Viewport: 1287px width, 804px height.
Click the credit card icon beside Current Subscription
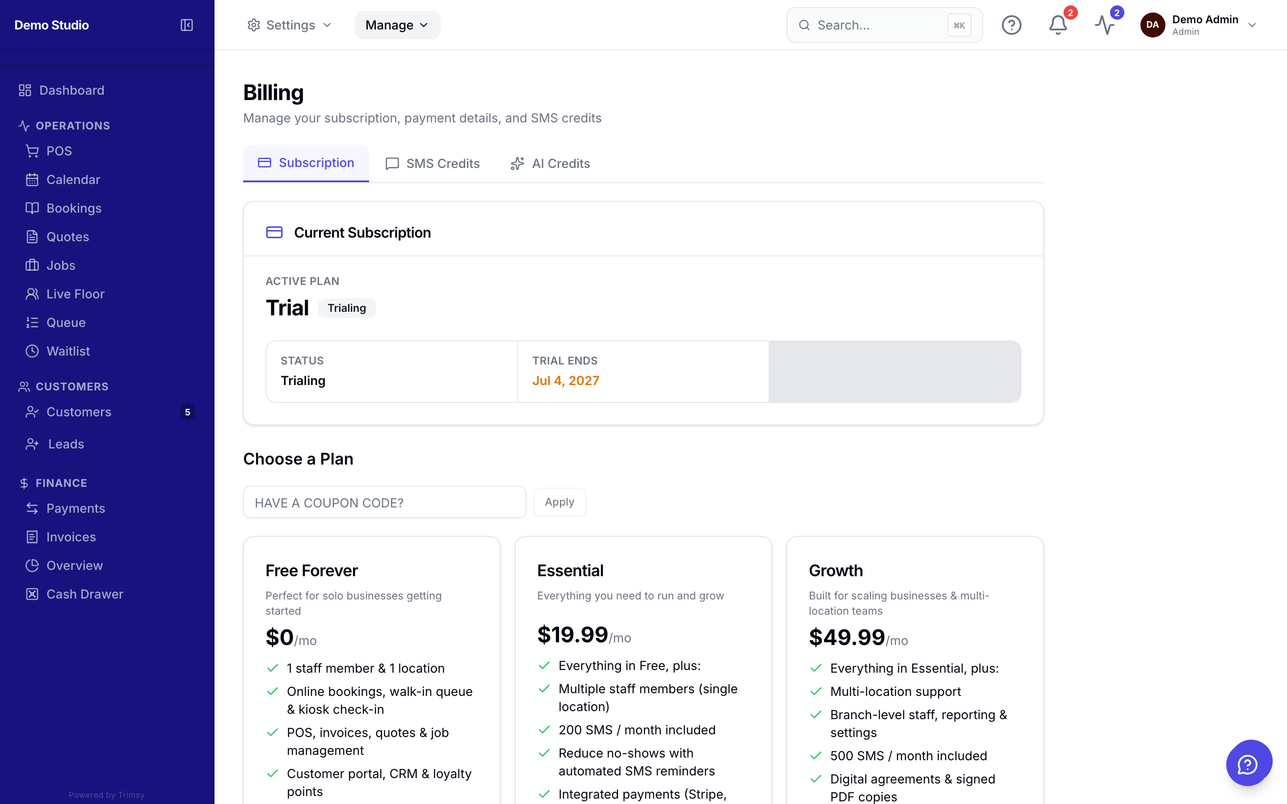coord(274,232)
